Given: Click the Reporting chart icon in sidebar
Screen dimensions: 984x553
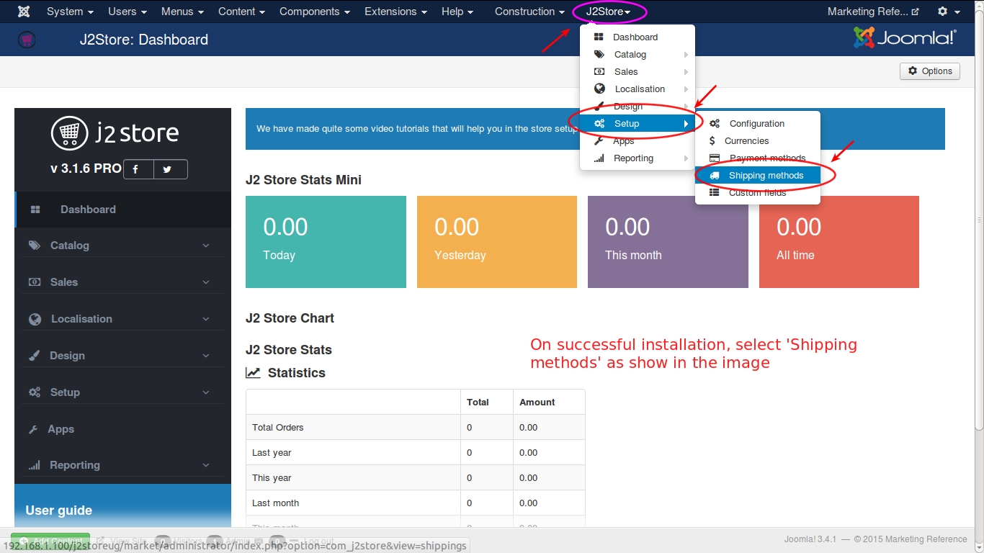Looking at the screenshot, I should pyautogui.click(x=34, y=466).
